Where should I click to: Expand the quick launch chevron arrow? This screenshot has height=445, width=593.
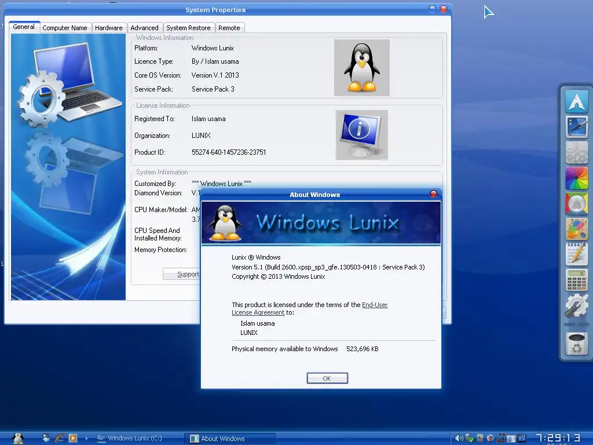[87, 438]
